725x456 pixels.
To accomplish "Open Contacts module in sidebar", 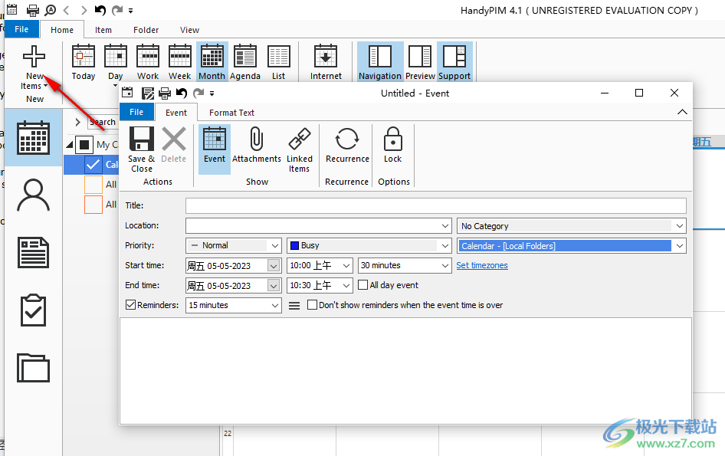I will tap(33, 195).
